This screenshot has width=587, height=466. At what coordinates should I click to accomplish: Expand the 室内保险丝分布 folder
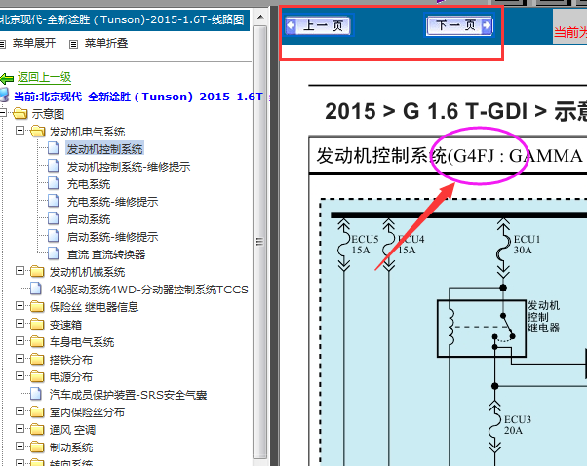click(20, 411)
